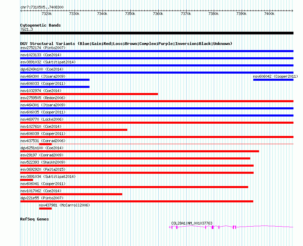The height and width of the screenshot is (246, 303).
Task: Select the nsv1023133 (Coe2014) blue gain bar
Action: (157, 58)
